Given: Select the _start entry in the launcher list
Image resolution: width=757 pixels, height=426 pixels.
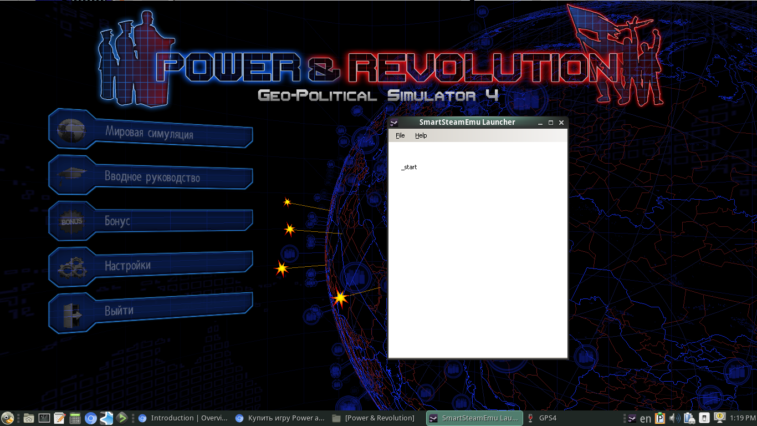Looking at the screenshot, I should (409, 167).
